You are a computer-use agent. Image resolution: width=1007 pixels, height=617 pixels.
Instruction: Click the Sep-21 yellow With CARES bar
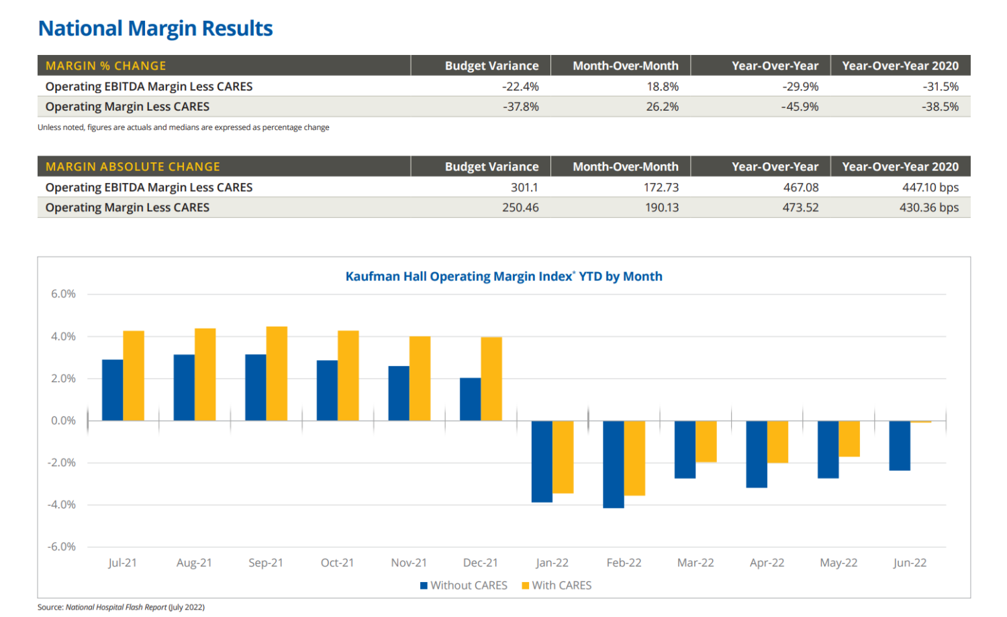pos(277,374)
